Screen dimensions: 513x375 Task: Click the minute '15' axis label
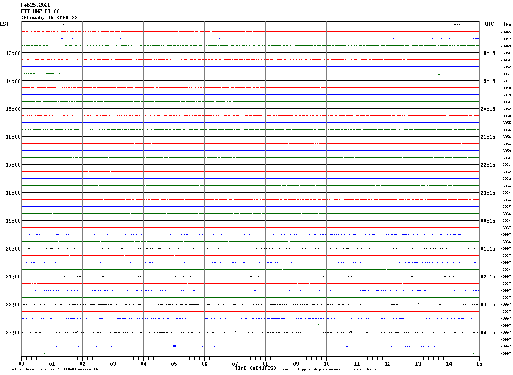[x=479, y=364]
